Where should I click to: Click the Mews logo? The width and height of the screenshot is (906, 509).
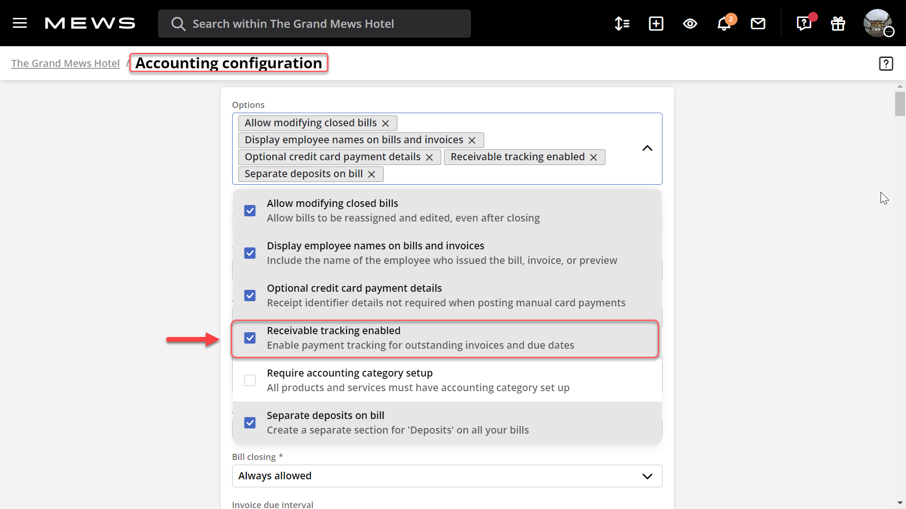coord(90,24)
